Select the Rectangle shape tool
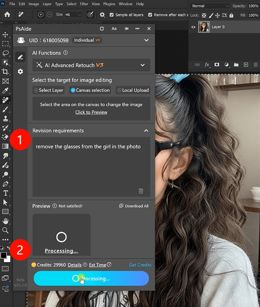 click(x=5, y=211)
